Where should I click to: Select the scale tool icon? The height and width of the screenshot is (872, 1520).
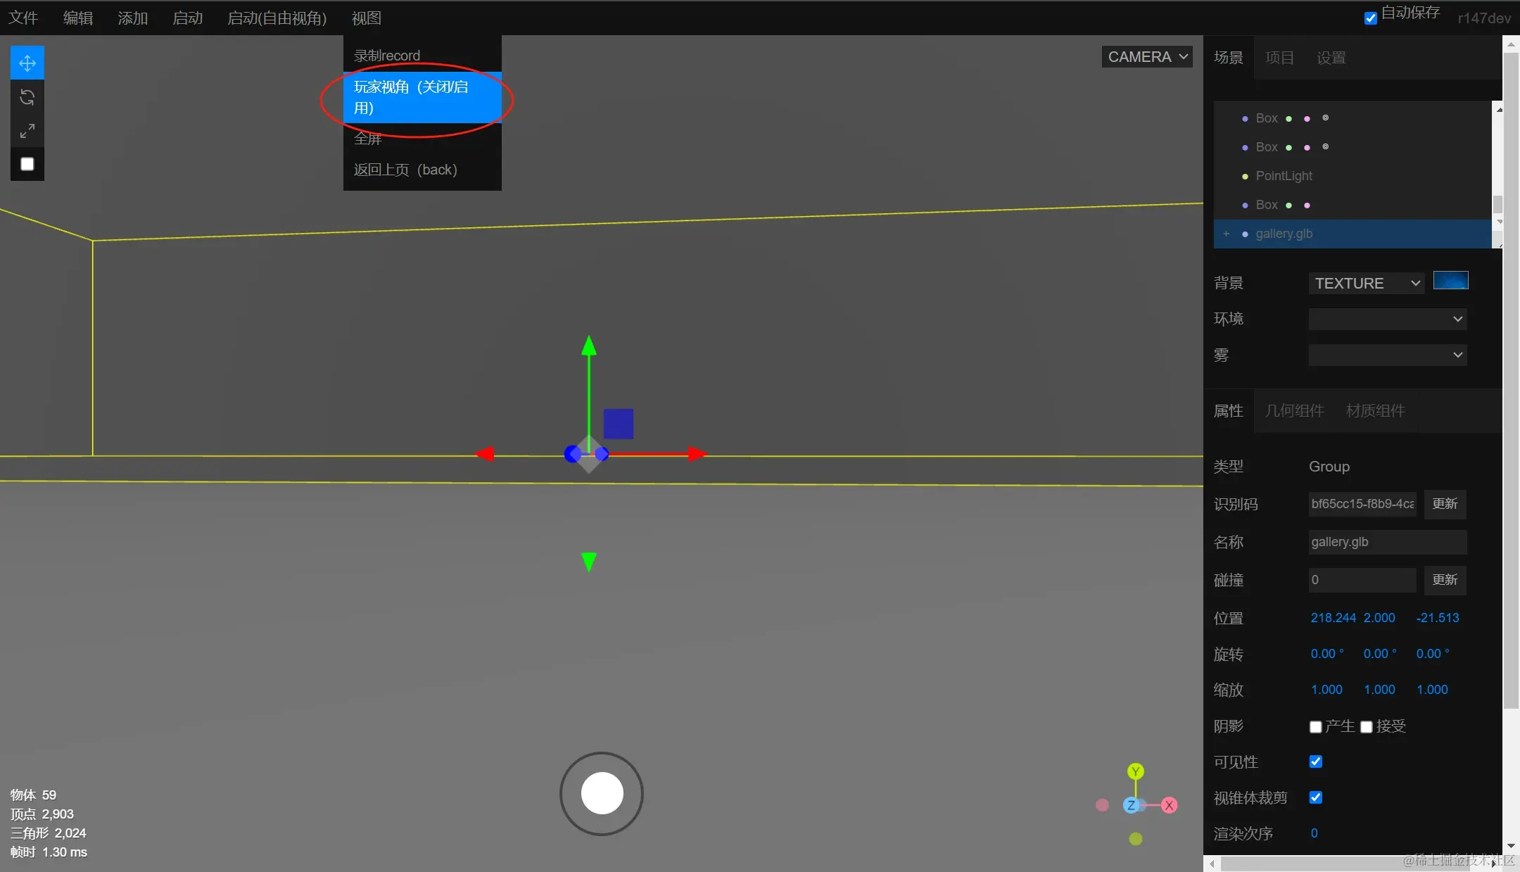coord(27,131)
